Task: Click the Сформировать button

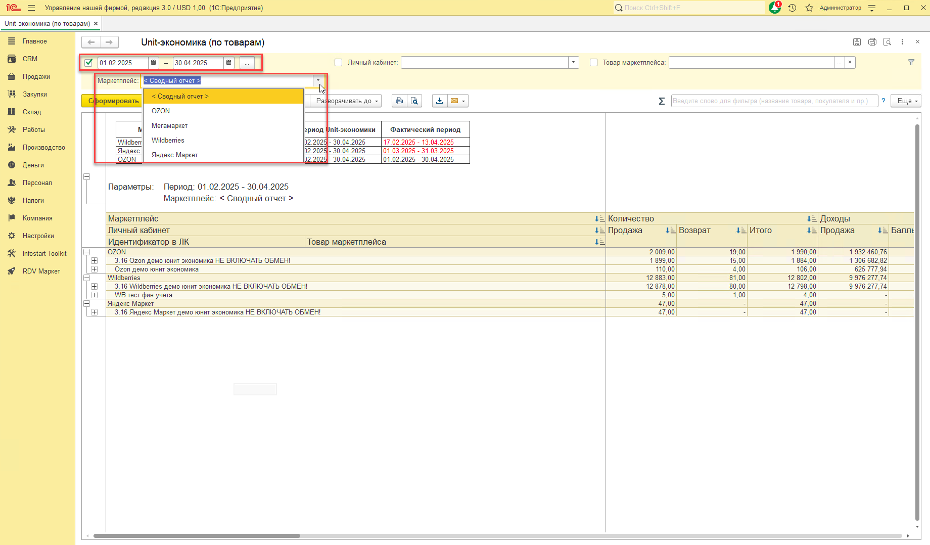Action: click(x=113, y=101)
